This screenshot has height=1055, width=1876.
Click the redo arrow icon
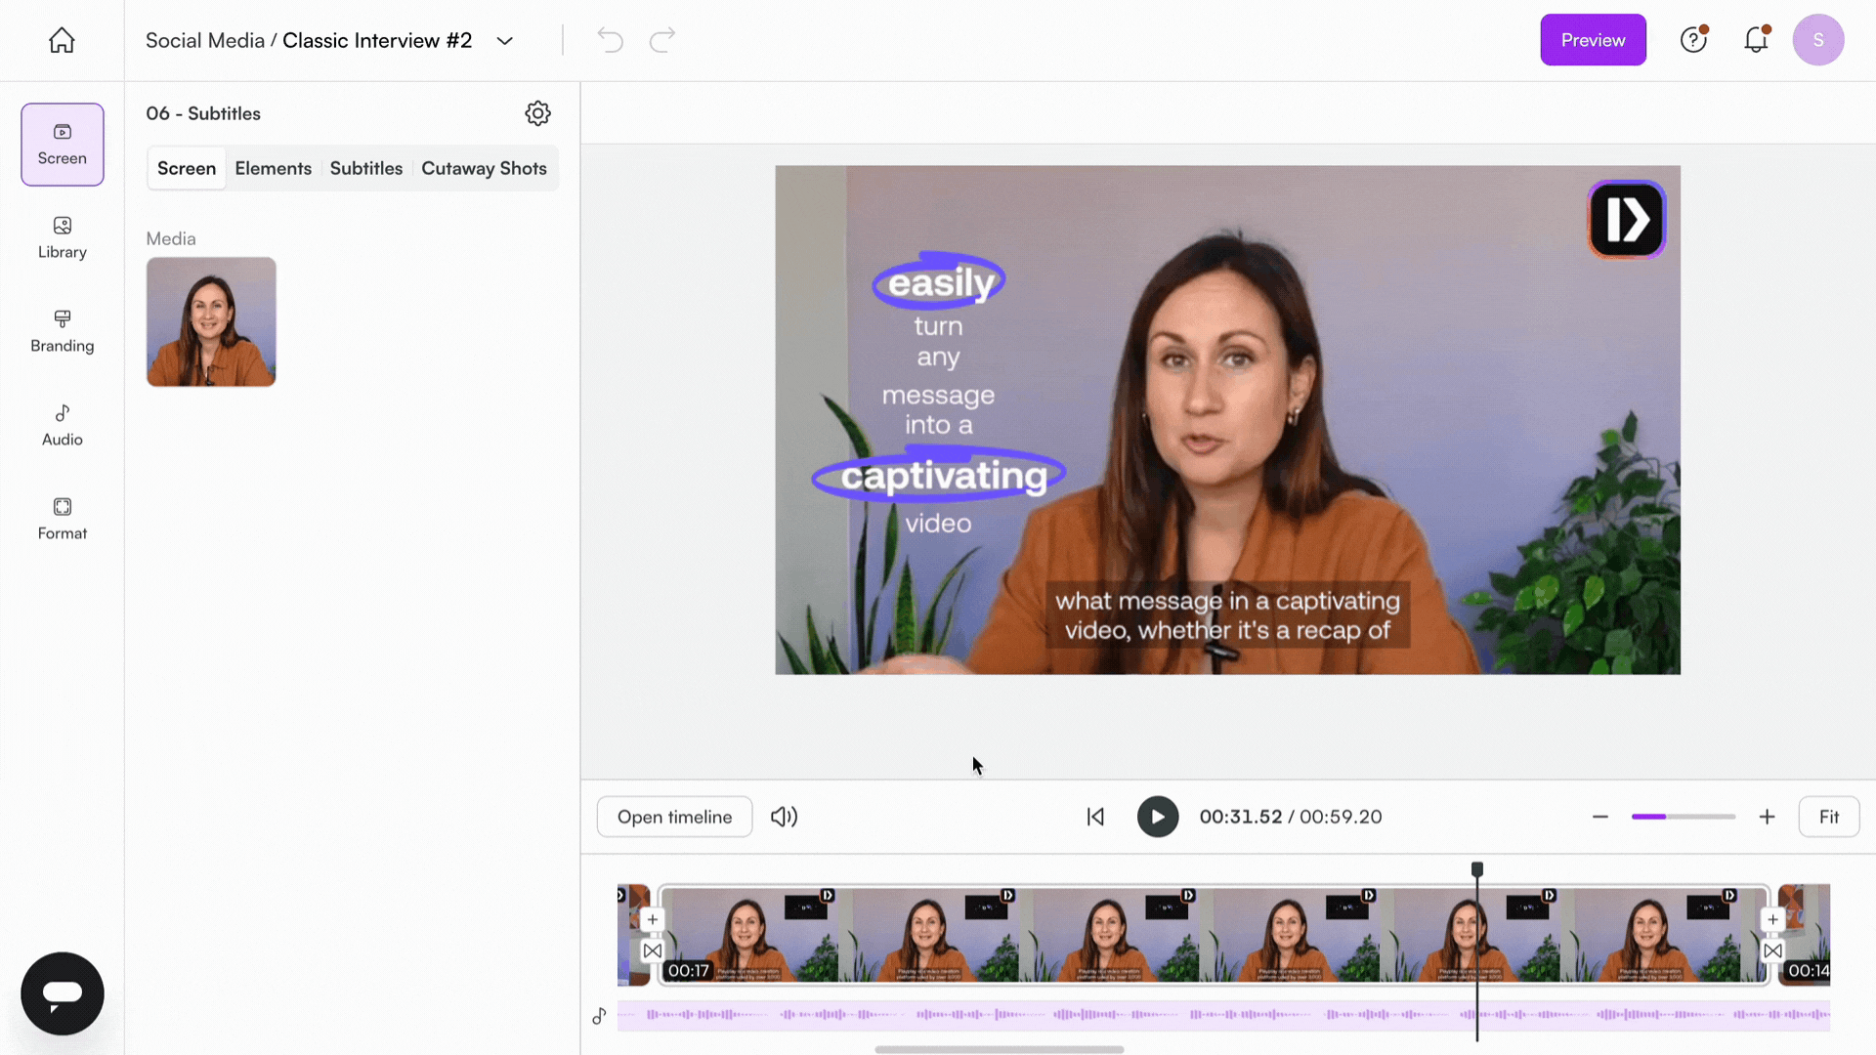pyautogui.click(x=662, y=40)
